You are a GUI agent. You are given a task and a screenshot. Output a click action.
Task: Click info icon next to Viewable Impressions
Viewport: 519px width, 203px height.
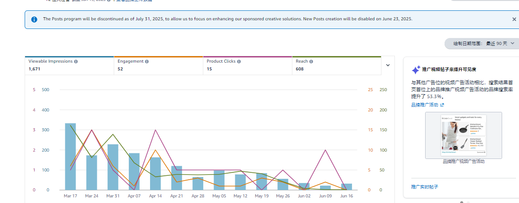[x=76, y=61]
